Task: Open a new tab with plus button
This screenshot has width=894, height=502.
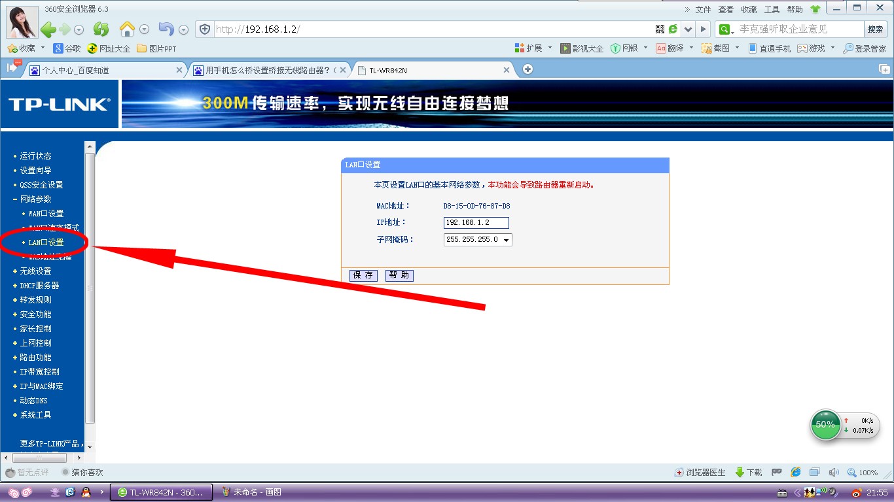Action: click(528, 69)
